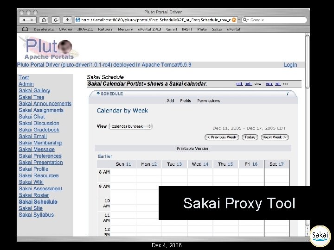Open the Sakai Tree link
Screen dimensions: 334x250
(32, 97)
